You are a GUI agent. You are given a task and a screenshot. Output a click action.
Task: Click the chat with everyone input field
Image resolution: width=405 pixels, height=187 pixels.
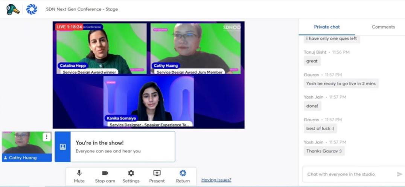(x=348, y=174)
